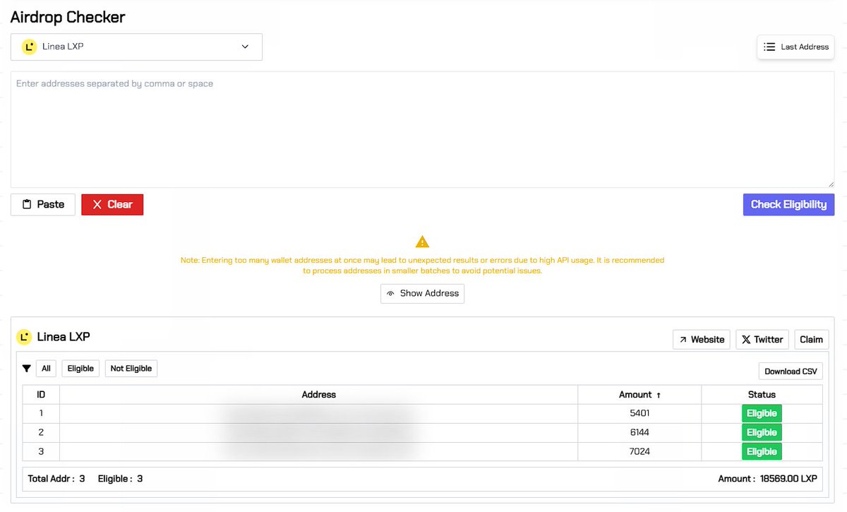Click the Linea logo in the dropdown
This screenshot has height=512, width=847.
coord(29,47)
